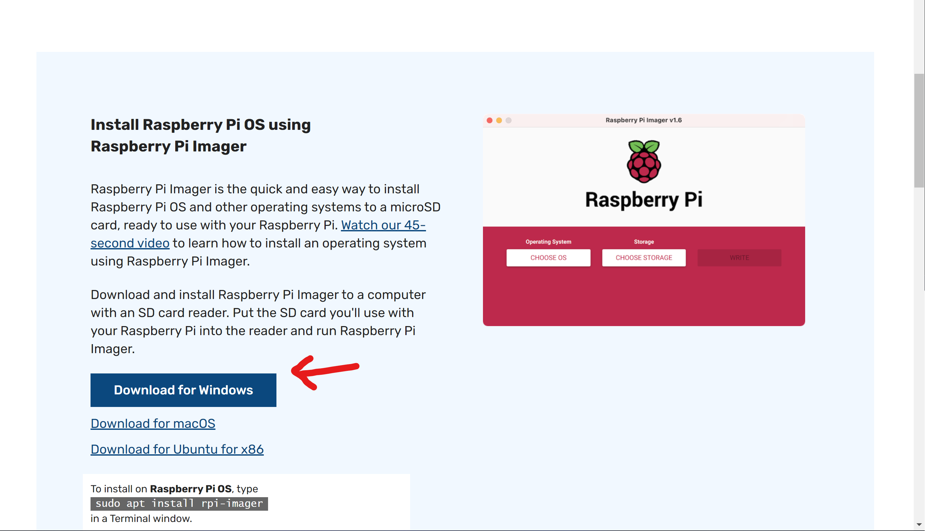Click the grayed-out WRITE button
Screen dimensions: 925x531
739,258
